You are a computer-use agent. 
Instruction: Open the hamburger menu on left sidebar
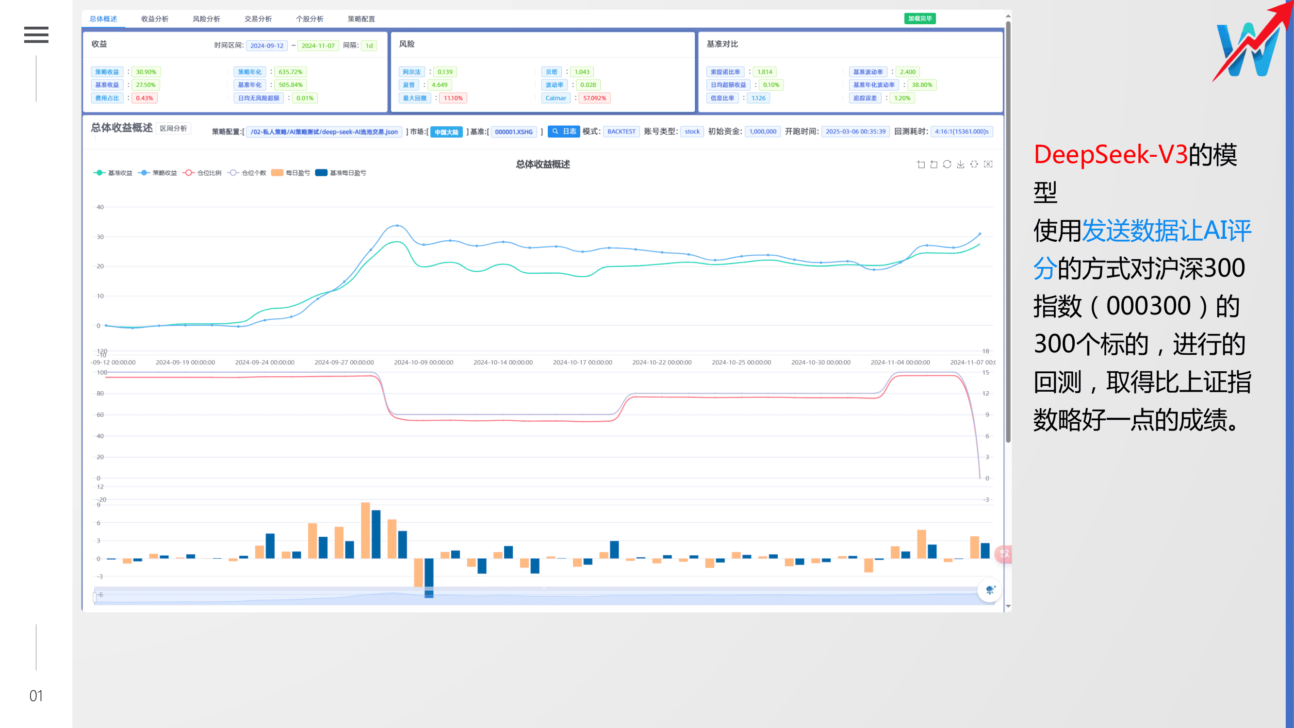click(36, 34)
